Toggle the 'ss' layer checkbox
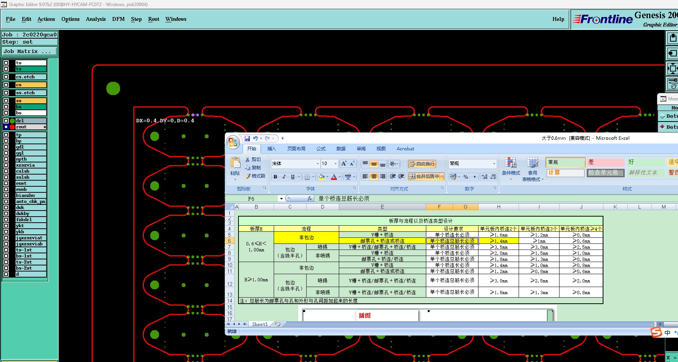678x362 pixels. pos(6,101)
